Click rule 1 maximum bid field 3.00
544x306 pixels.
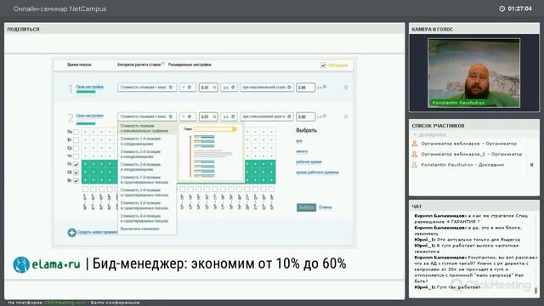tap(305, 88)
